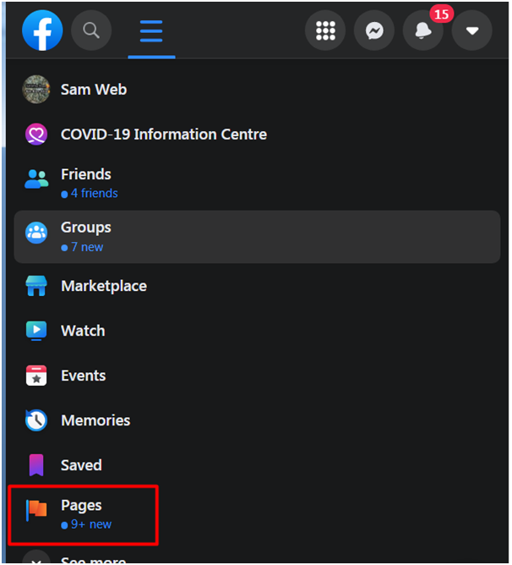Screen dimensions: 512x565
Task: Open the search magnifier button
Action: (91, 30)
